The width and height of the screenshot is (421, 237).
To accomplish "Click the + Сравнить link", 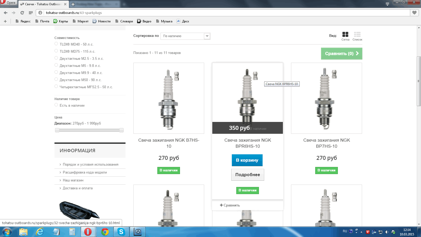I will point(230,205).
